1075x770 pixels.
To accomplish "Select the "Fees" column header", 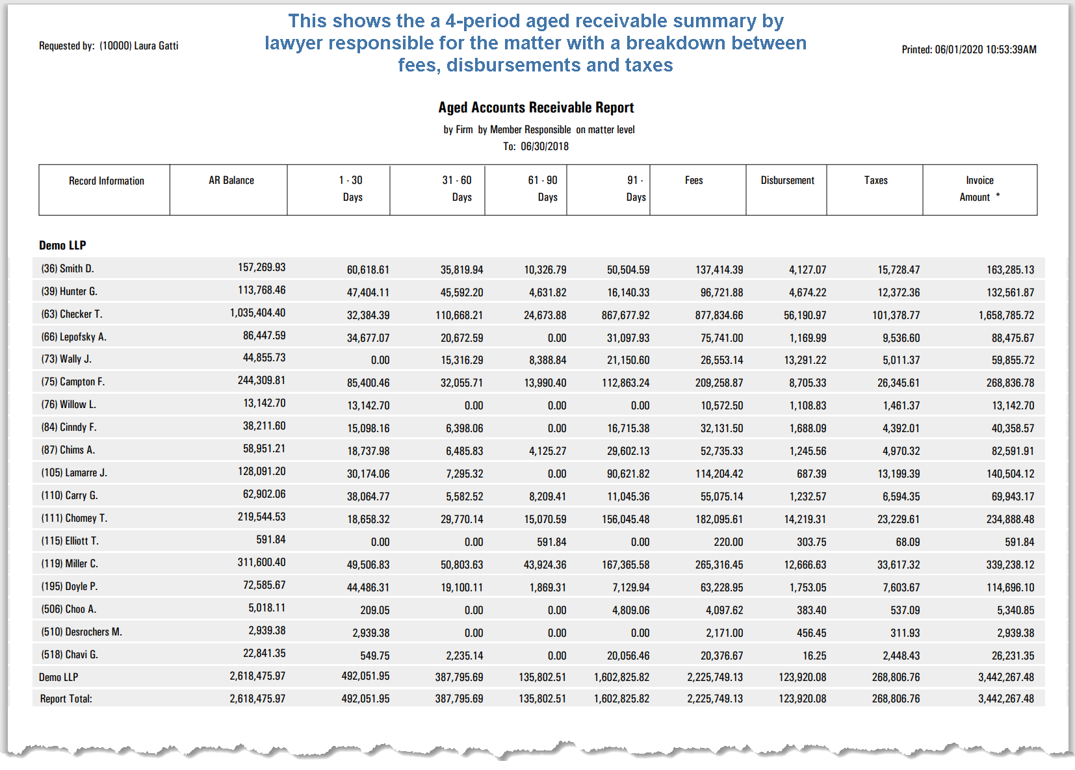I will tap(694, 180).
